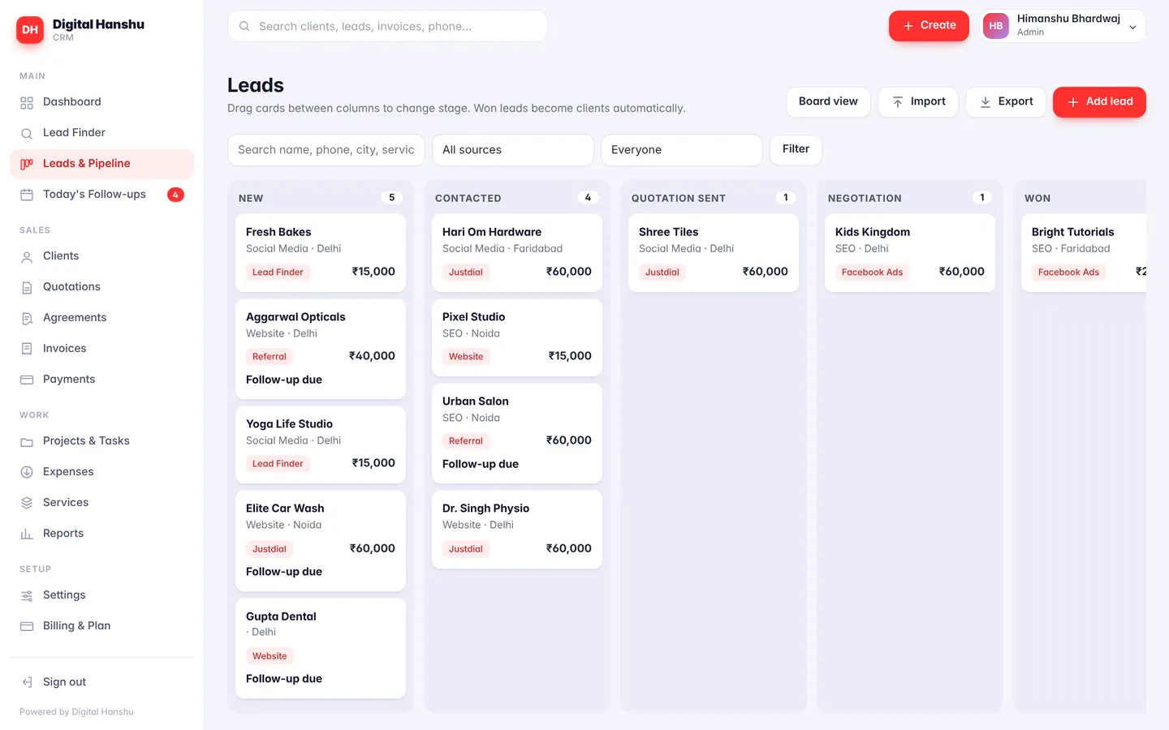Click the Filter button
This screenshot has height=730, width=1169.
tap(796, 149)
